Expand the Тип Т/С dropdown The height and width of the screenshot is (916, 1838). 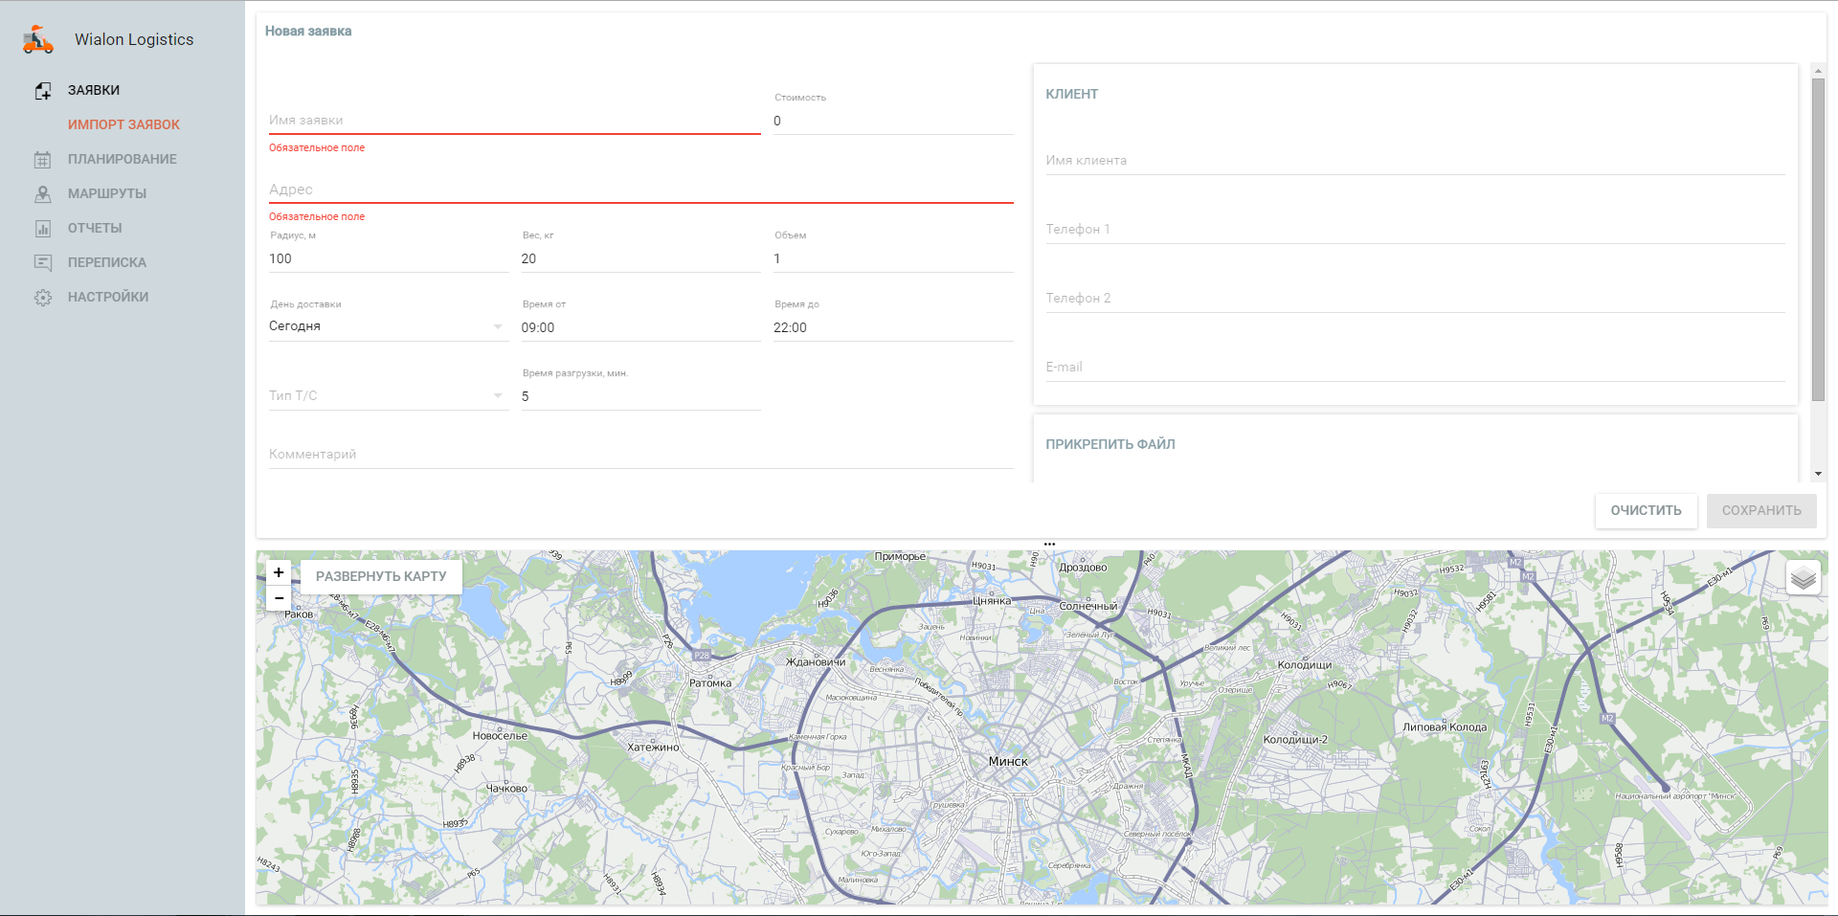[387, 395]
